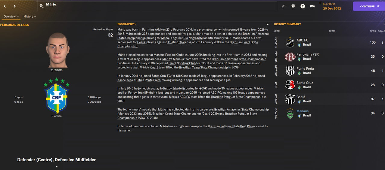Screen dimensions: 385x170
Task: Open the Manaus team link in history
Action: 303,111
